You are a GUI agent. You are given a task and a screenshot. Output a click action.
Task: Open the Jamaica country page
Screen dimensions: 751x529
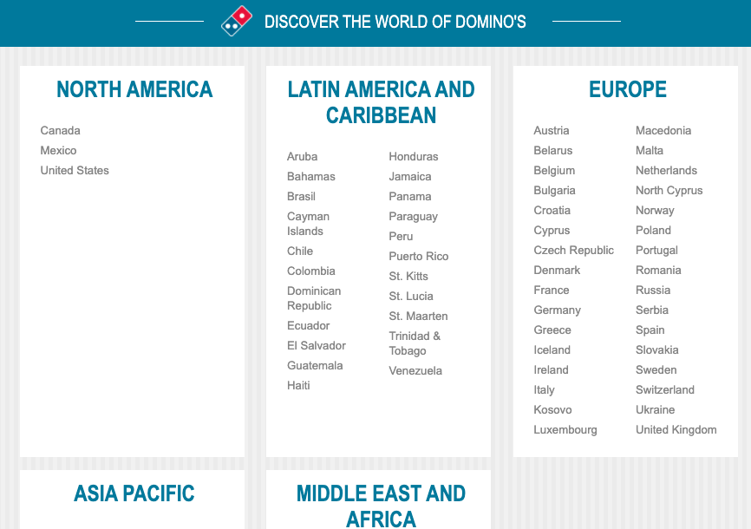(409, 176)
